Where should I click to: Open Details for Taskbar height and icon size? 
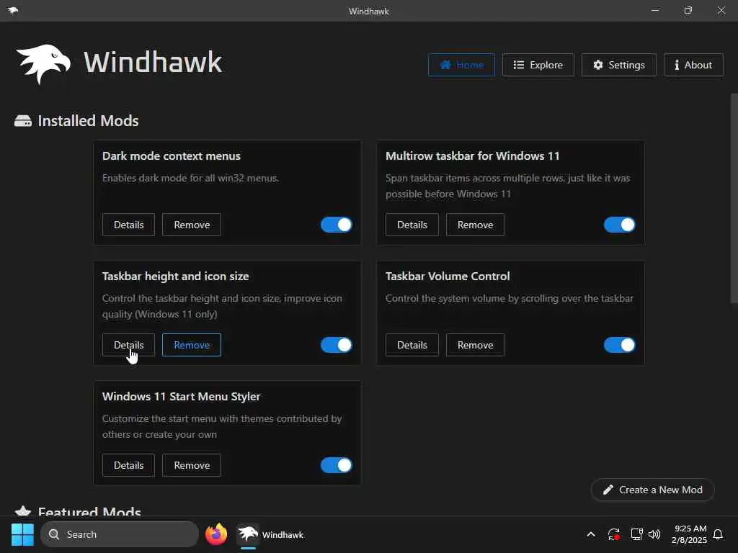[x=128, y=345]
